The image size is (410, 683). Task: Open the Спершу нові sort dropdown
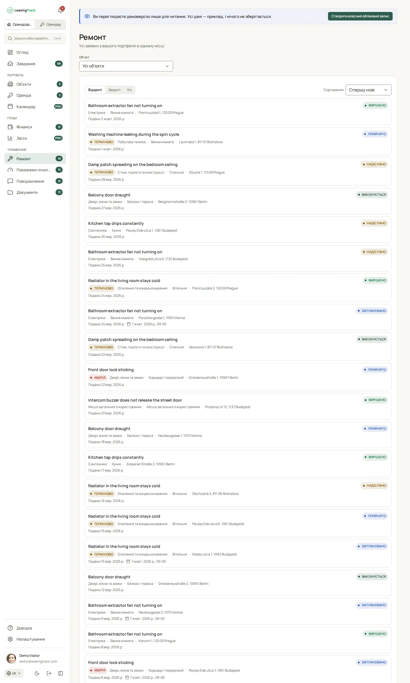click(x=368, y=90)
